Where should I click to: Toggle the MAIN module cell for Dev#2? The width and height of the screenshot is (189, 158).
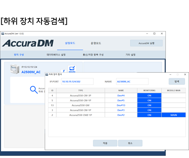(x=174, y=115)
